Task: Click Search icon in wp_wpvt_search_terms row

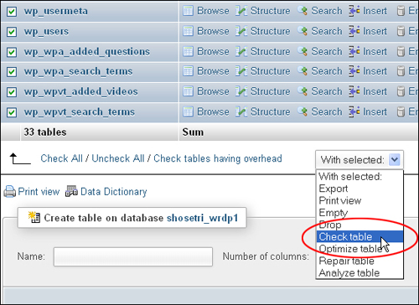Action: [x=303, y=111]
